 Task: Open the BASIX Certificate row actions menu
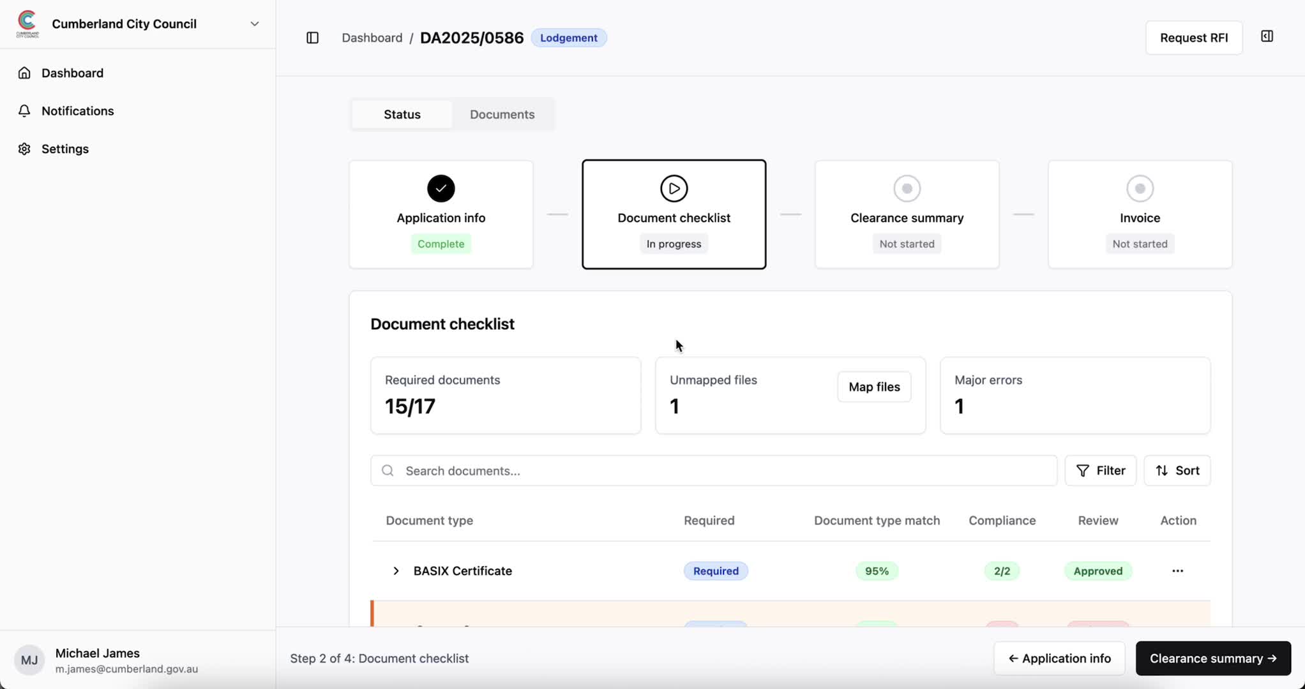pyautogui.click(x=1178, y=571)
